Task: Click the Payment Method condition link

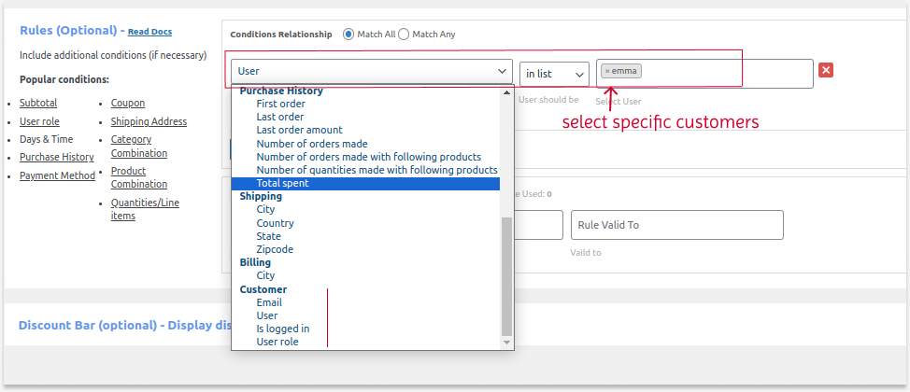Action: click(x=57, y=175)
